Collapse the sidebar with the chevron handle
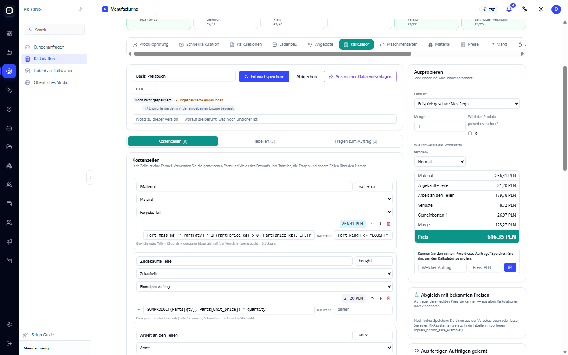Image resolution: width=568 pixels, height=355 pixels. [x=90, y=177]
